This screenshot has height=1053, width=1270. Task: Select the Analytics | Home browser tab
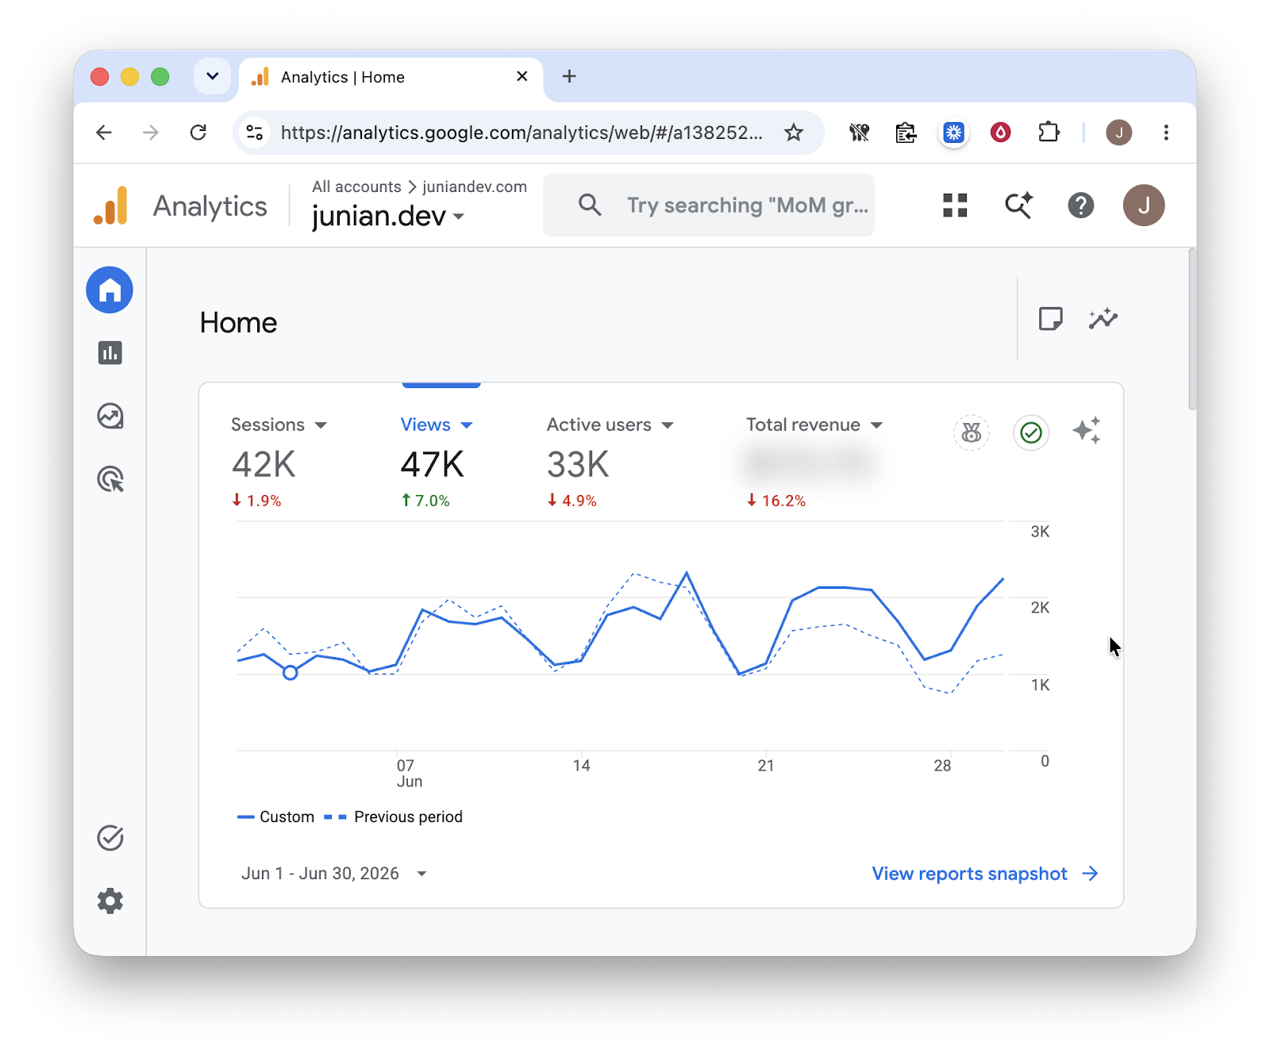coord(391,77)
